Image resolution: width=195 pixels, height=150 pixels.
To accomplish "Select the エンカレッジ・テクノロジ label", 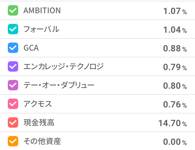I will point(63,66).
